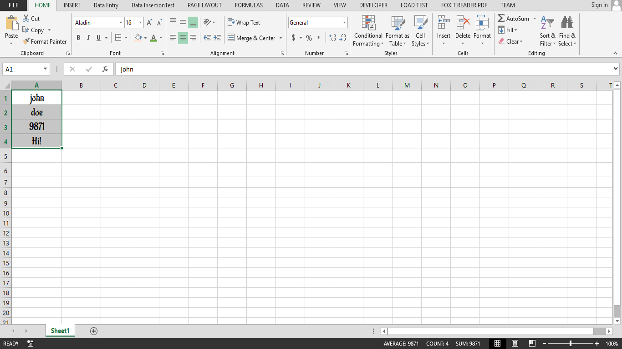Apply borders using the Borders icon
Screen dimensions: 622x349
(118, 38)
